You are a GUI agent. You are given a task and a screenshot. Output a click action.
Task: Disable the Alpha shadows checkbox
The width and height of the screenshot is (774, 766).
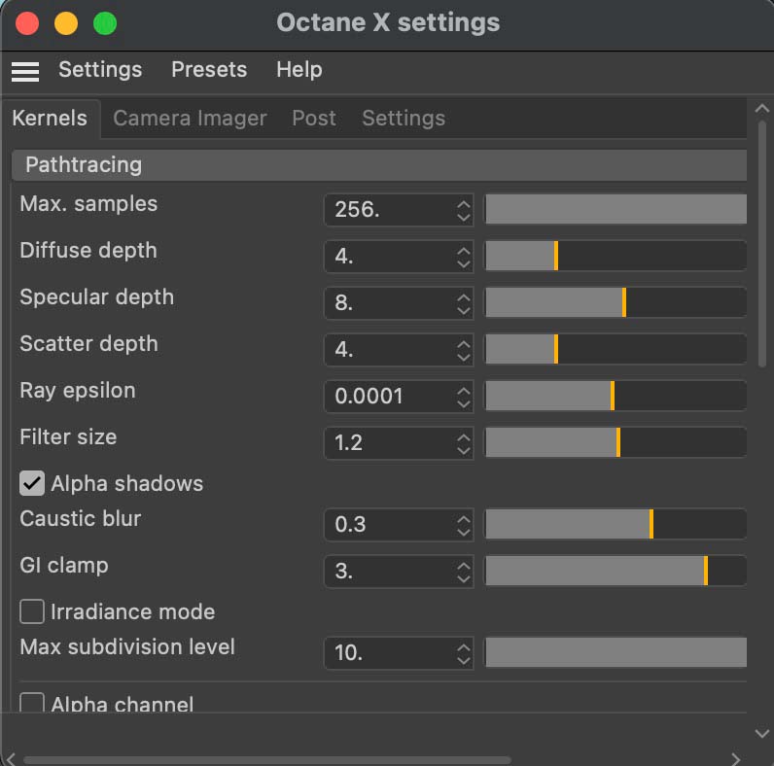click(32, 483)
